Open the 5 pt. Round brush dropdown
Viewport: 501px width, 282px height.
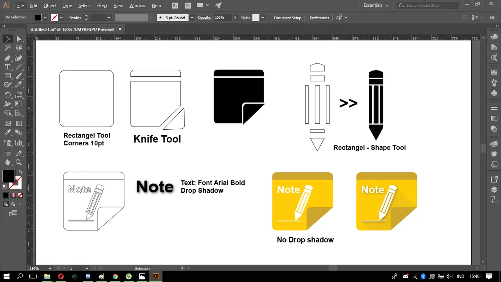coord(192,18)
